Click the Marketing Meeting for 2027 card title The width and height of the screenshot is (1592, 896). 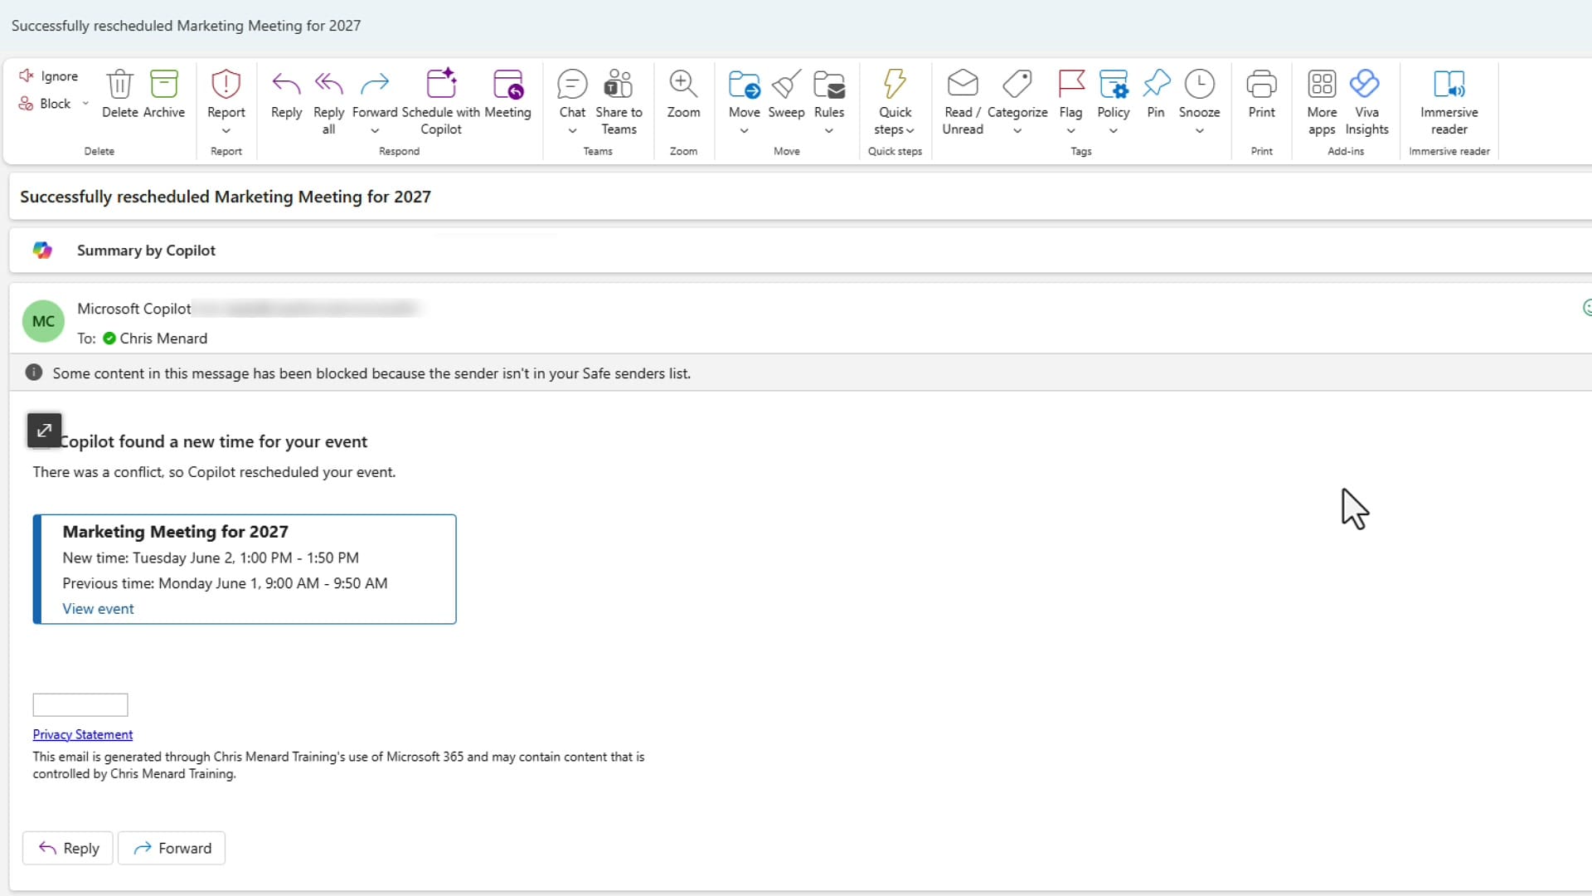coord(176,532)
